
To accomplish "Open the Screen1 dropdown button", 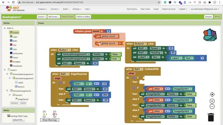I will coord(42,17).
